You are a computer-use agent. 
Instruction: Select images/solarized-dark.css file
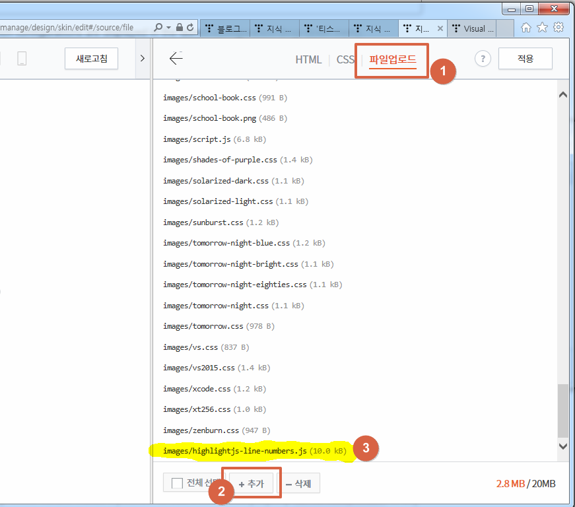click(234, 181)
